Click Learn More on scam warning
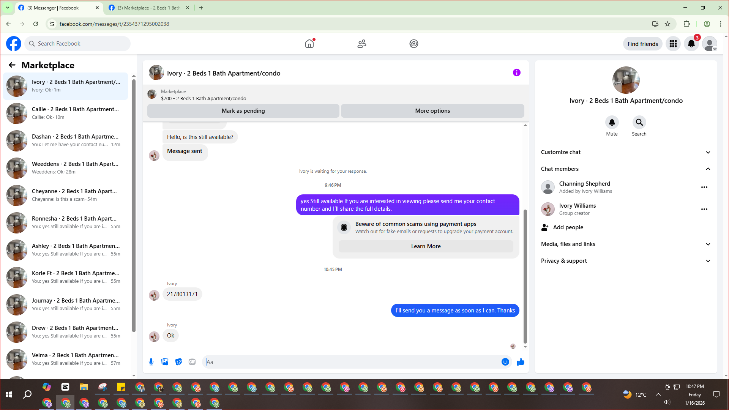 click(426, 246)
